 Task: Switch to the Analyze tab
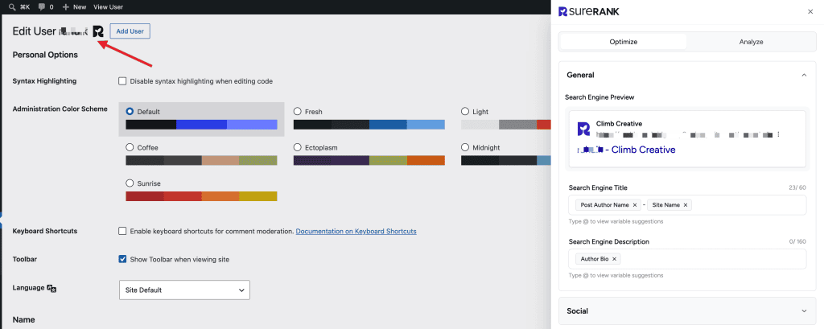coord(751,42)
